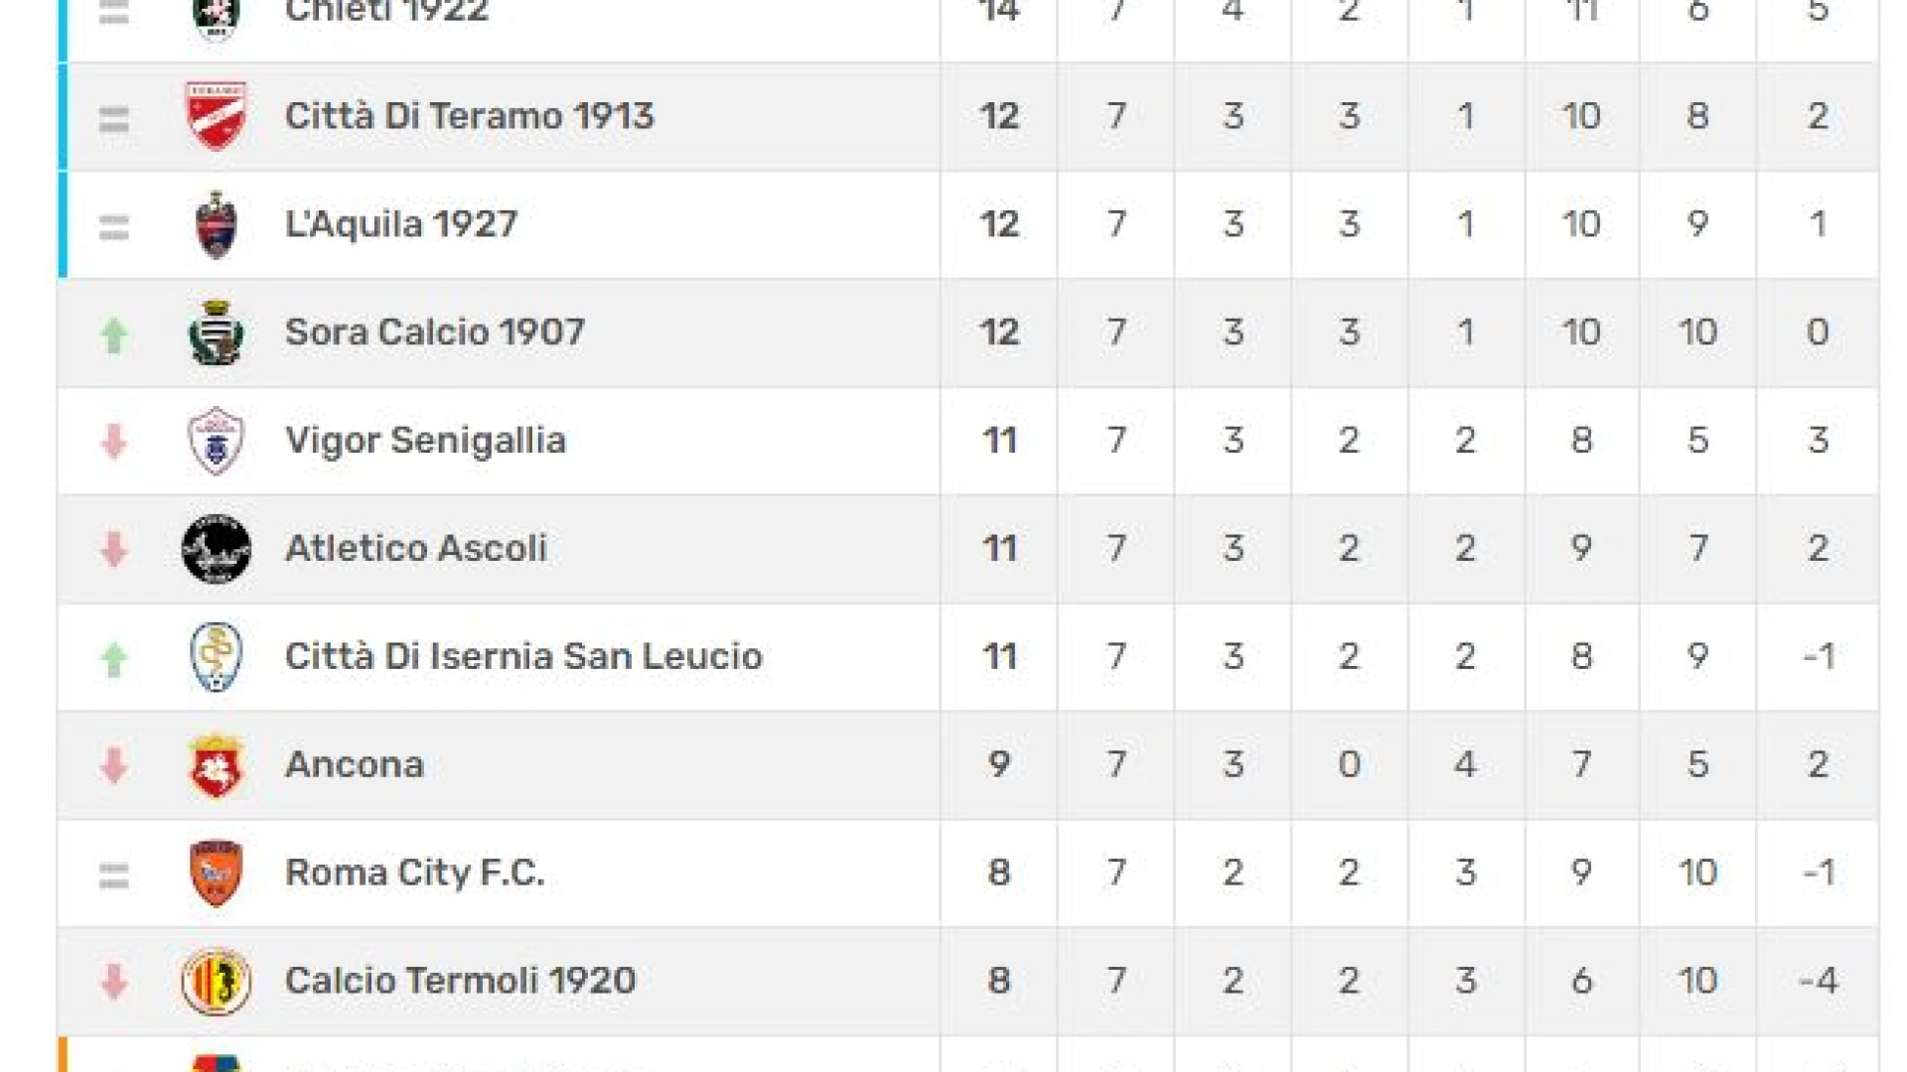This screenshot has width=1907, height=1072.
Task: Click the red down arrow beside Ancona
Action: point(114,765)
